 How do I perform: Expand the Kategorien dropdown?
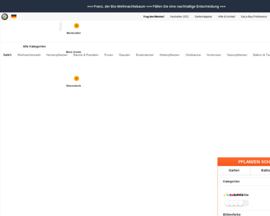click(245, 181)
